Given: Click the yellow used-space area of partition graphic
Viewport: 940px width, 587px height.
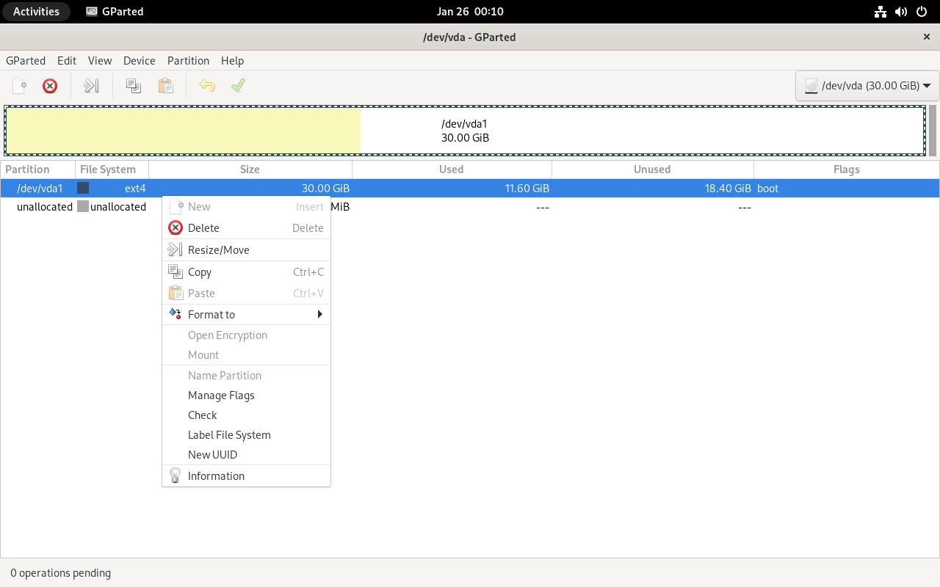Looking at the screenshot, I should 184,131.
